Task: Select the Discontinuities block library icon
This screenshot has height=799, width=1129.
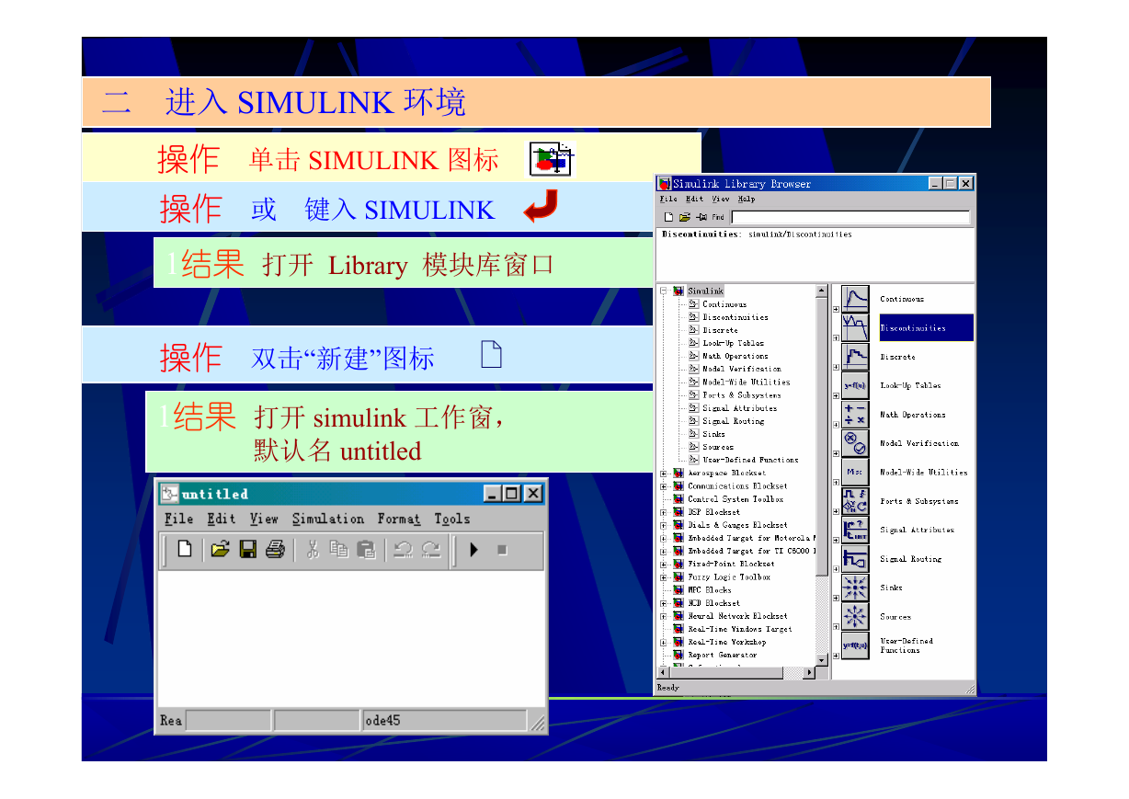Action: tap(855, 327)
